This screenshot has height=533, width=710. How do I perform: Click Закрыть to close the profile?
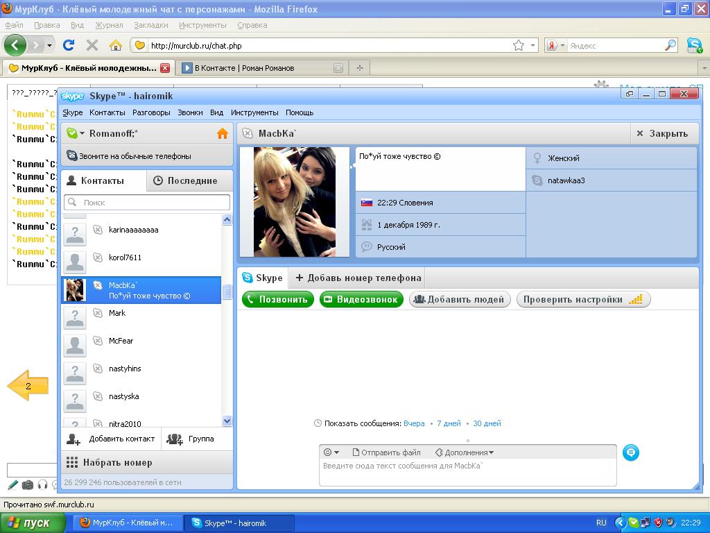(x=664, y=133)
